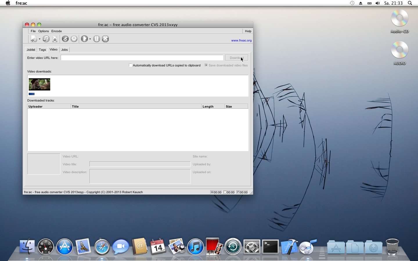Open Mail stamp icon in the Dock
Screen dimensions: 418x261
83,247
